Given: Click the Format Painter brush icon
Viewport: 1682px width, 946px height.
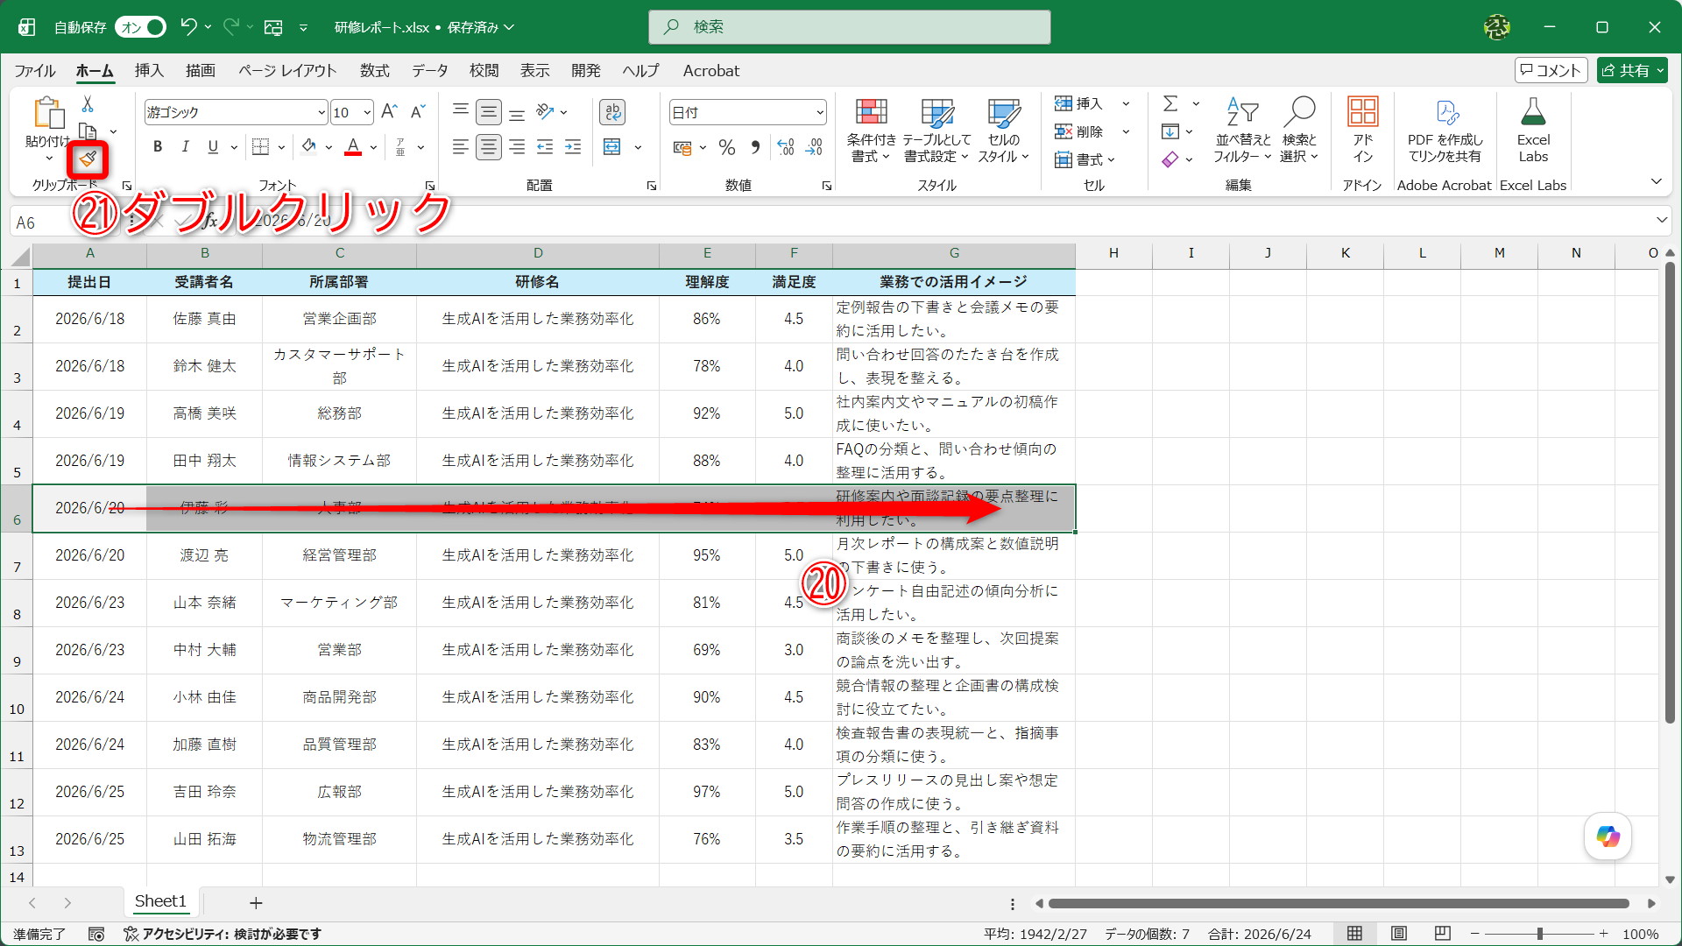Looking at the screenshot, I should click(x=88, y=159).
